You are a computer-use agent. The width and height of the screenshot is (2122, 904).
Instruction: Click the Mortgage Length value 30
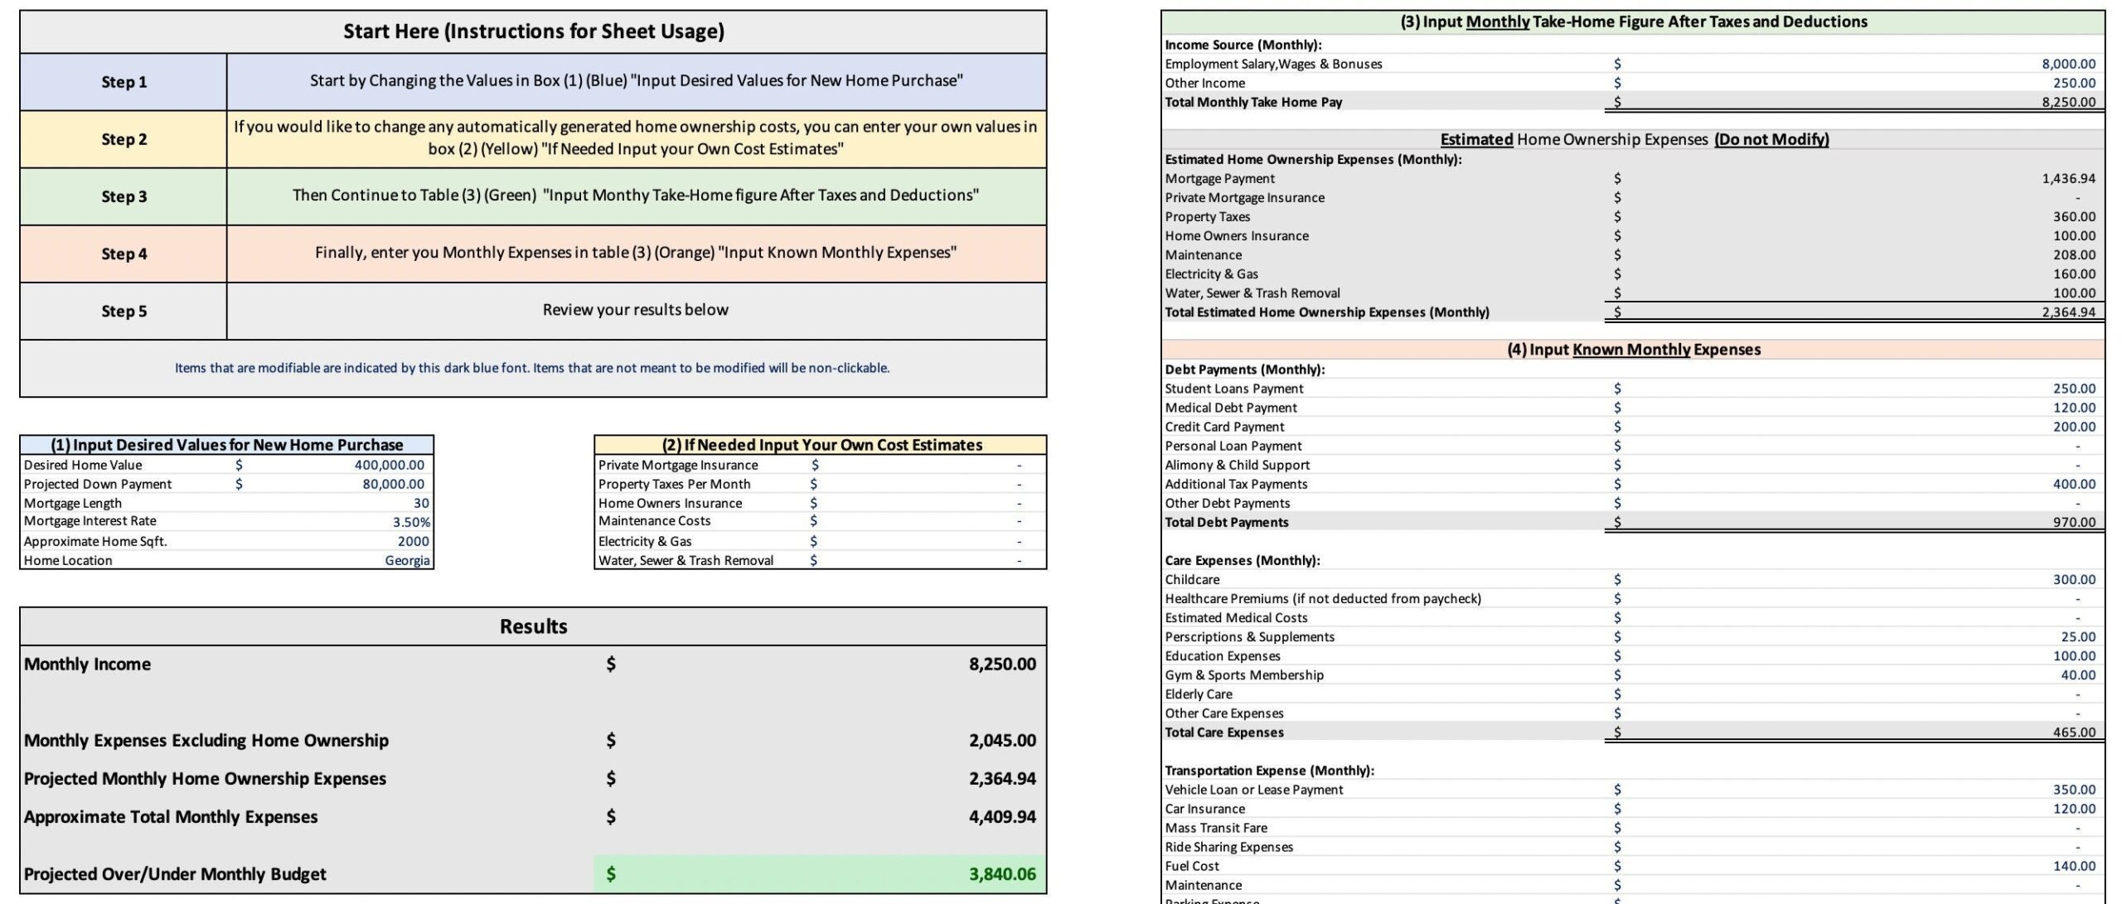(x=421, y=503)
